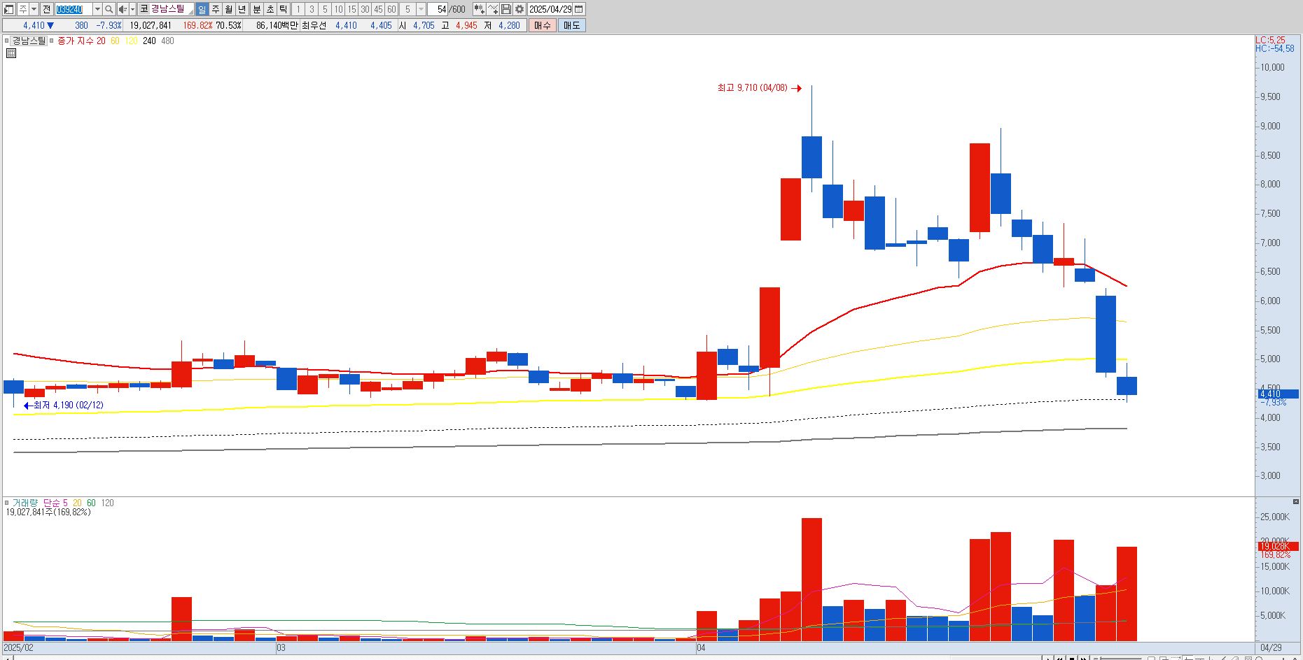This screenshot has height=660, width=1303.
Task: Open the data grid icon under 경남스틸
Action: [11, 53]
